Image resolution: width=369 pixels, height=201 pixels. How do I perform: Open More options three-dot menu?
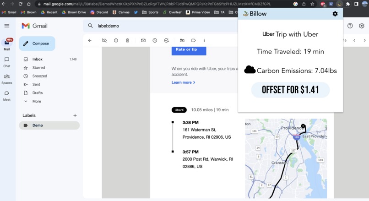point(204,40)
